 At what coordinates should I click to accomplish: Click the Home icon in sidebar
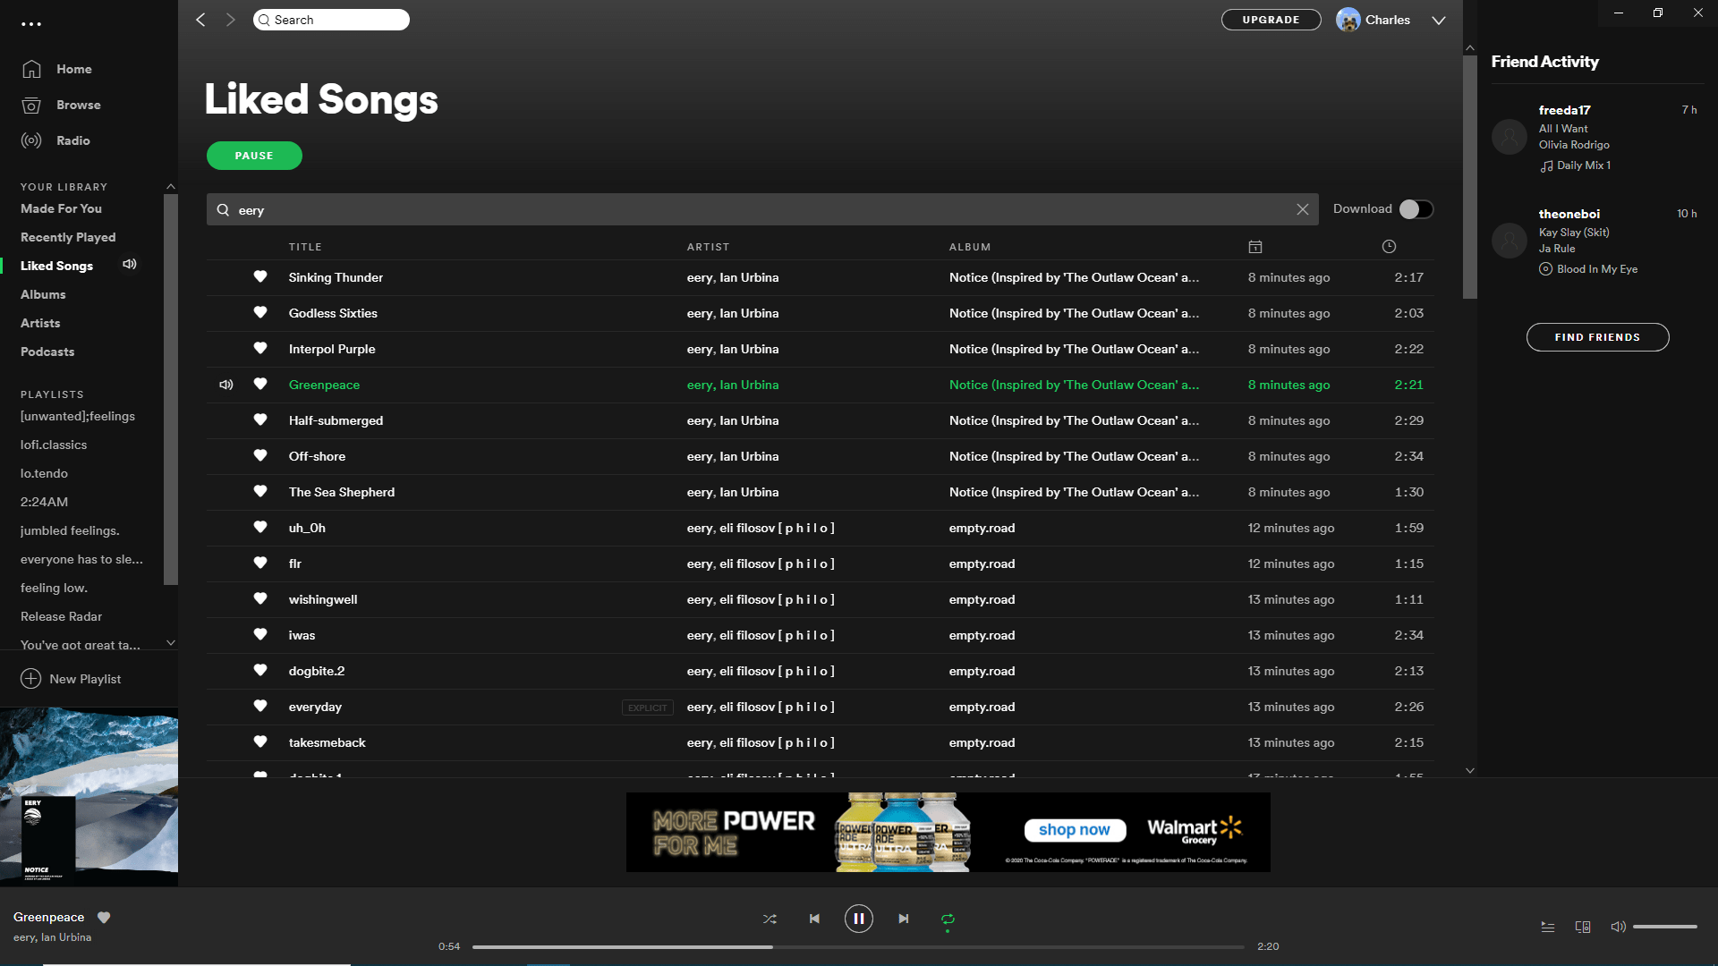click(x=31, y=69)
